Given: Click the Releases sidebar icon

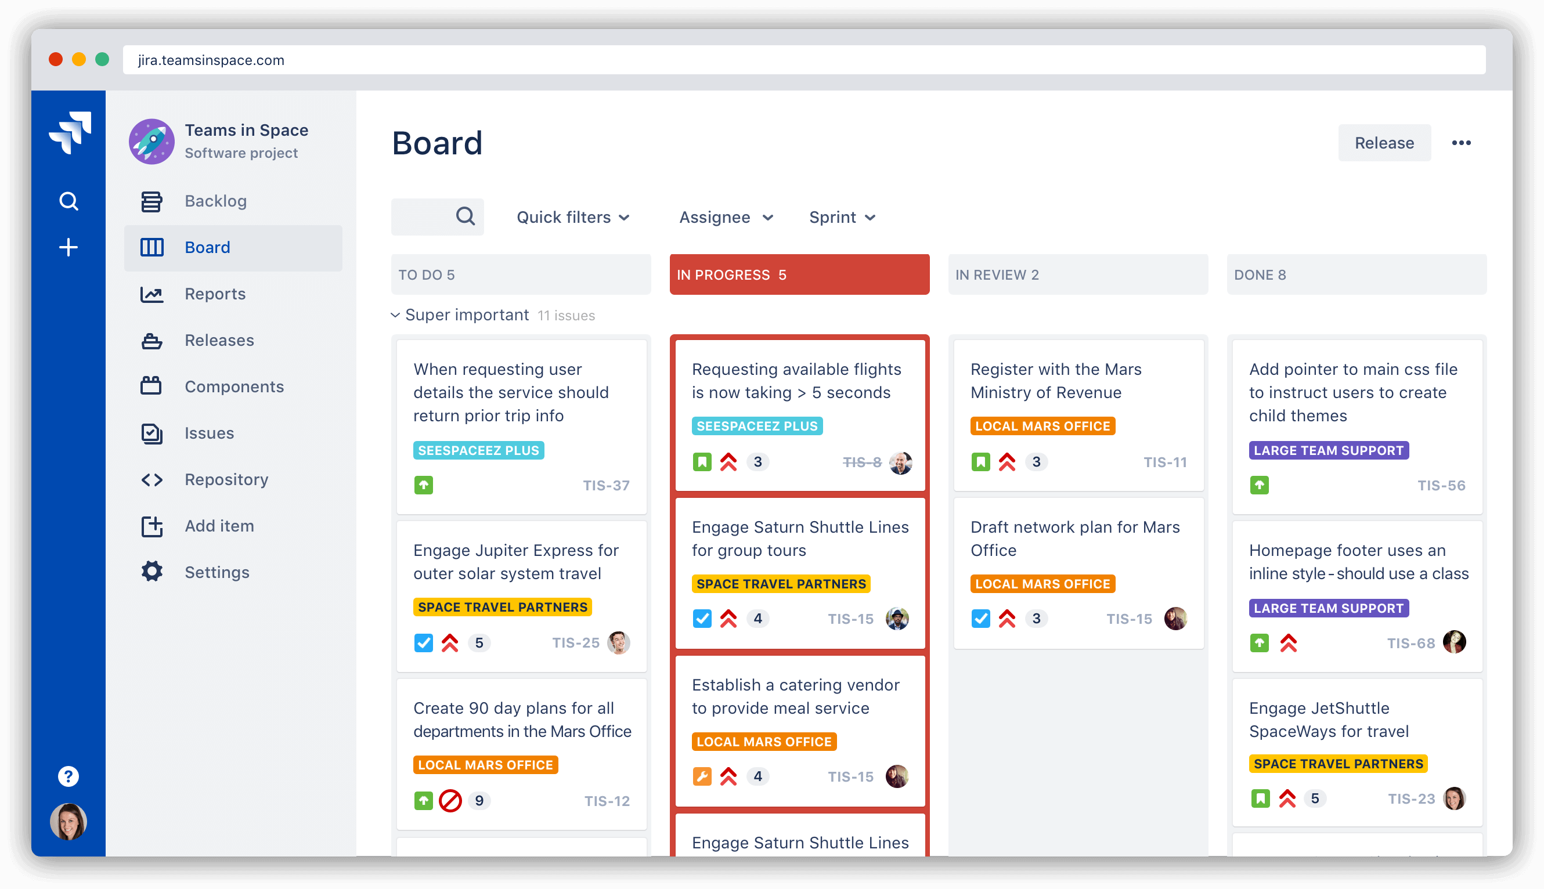Looking at the screenshot, I should tap(151, 340).
